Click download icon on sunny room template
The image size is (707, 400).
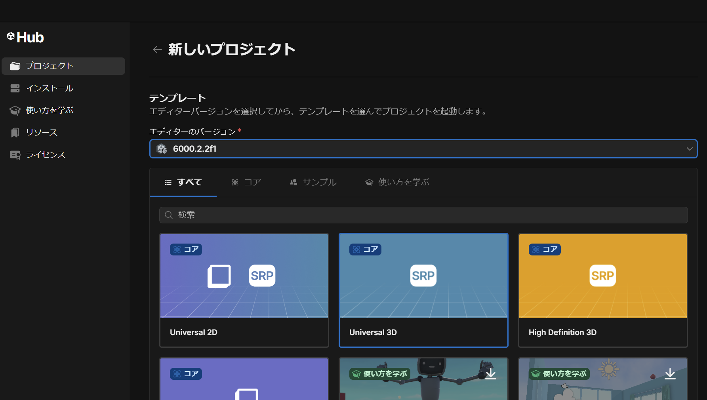click(670, 373)
